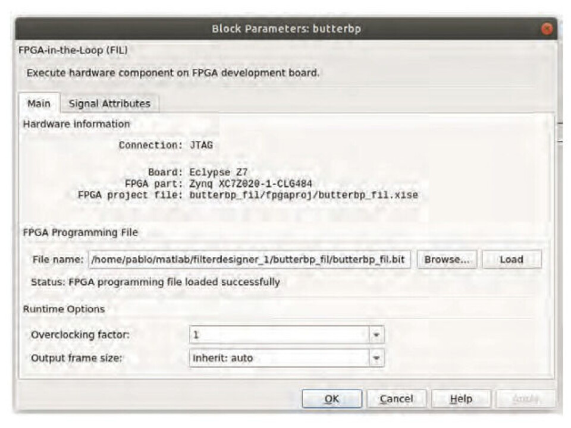This screenshot has height=428, width=571.
Task: Select the 'Connection: JTAG' text
Action: [166, 145]
